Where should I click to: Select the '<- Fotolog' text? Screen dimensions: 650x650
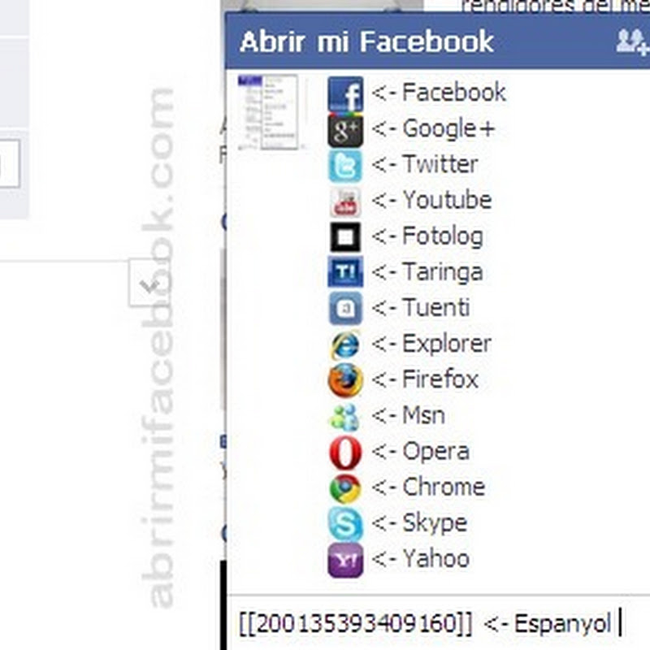(x=427, y=236)
